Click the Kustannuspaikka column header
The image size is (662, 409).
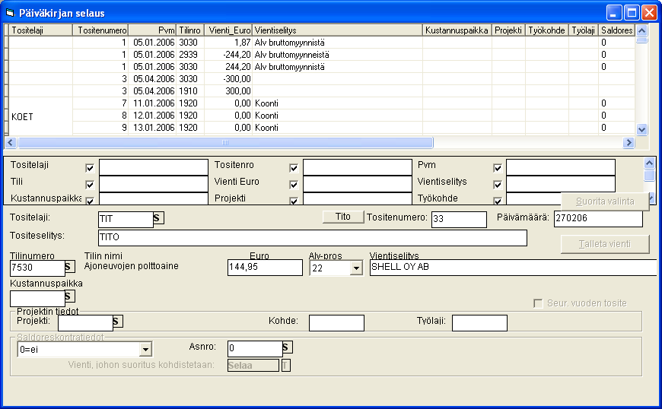pyautogui.click(x=457, y=30)
